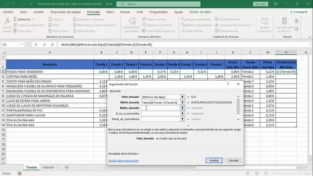The image size is (313, 176).
Task: Open the Archivo menu
Action: point(8,12)
